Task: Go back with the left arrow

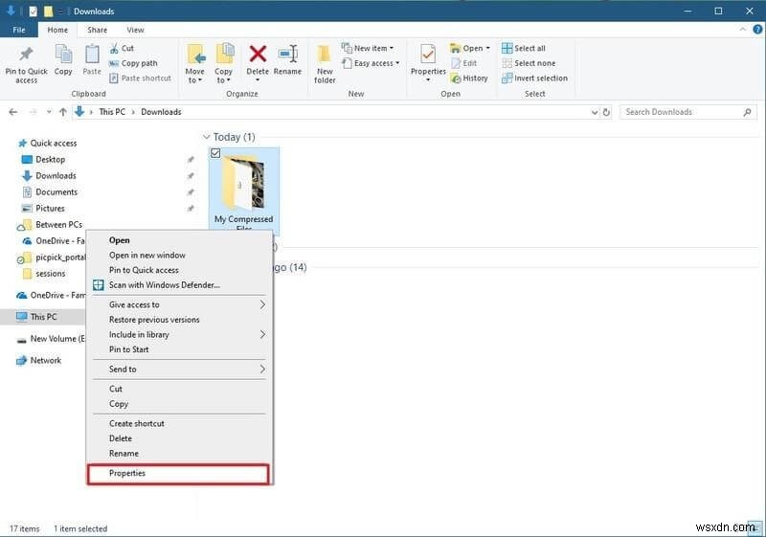Action: (x=13, y=112)
